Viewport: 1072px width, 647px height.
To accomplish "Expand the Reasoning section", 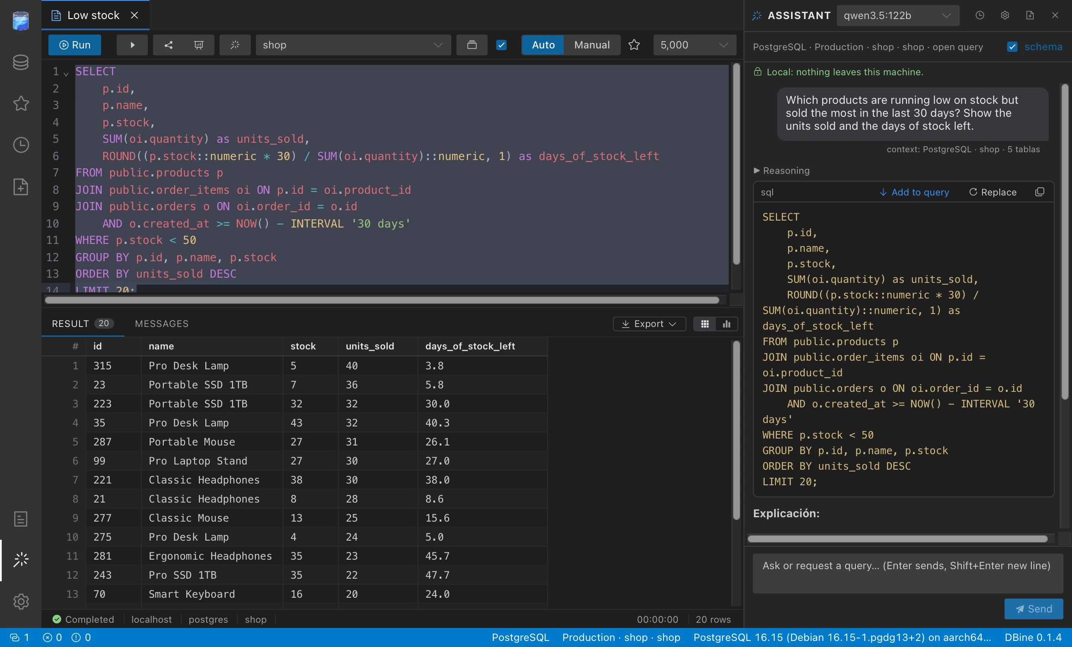I will pyautogui.click(x=782, y=171).
